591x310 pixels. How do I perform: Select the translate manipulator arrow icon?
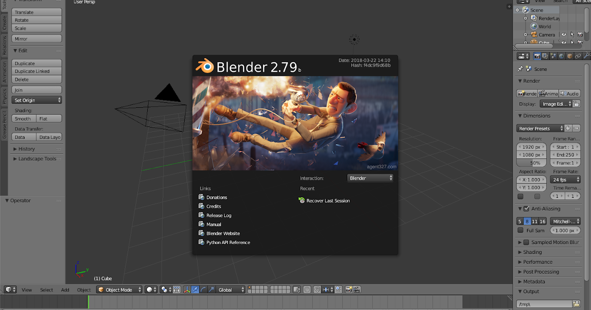tap(195, 290)
